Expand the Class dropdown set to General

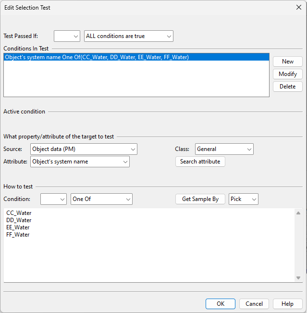point(224,149)
